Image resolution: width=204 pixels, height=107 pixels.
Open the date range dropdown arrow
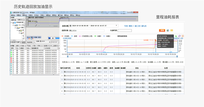pyautogui.click(x=116, y=26)
